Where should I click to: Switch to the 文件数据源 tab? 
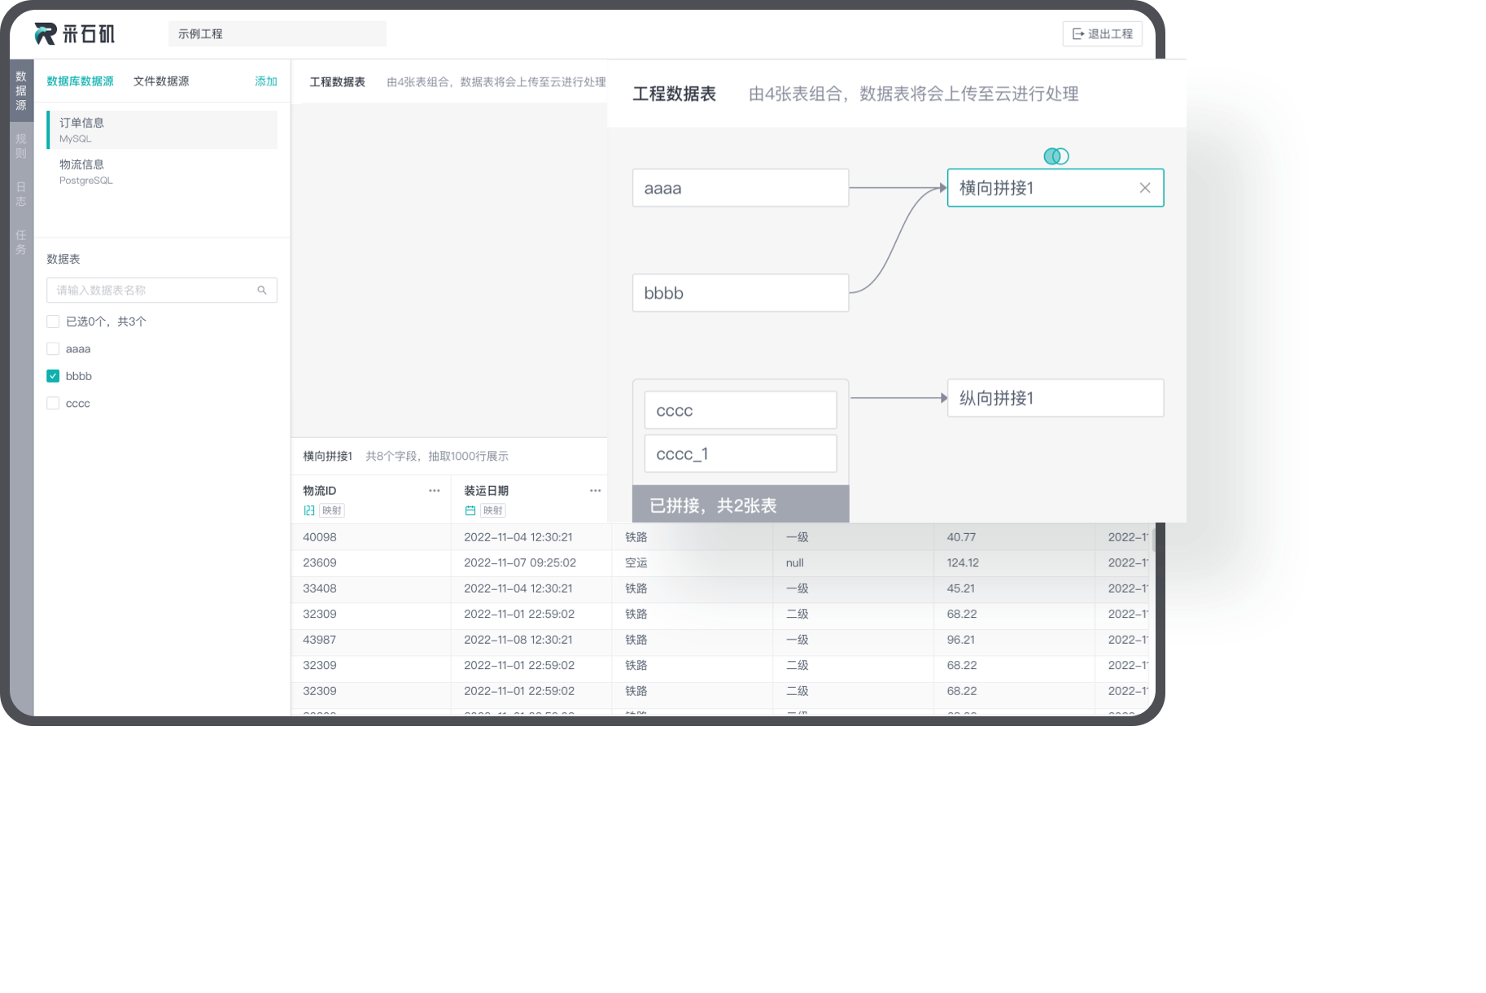pos(161,81)
